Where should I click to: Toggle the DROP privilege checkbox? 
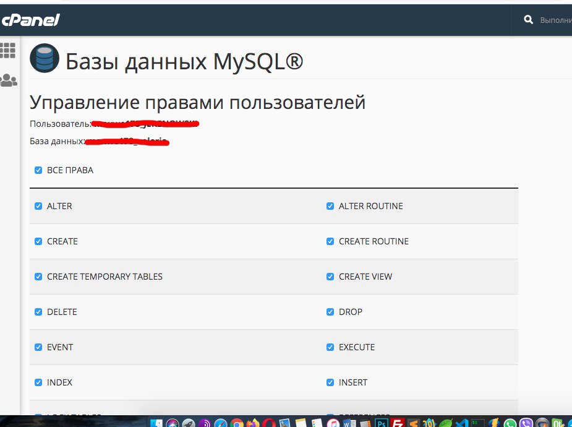330,312
